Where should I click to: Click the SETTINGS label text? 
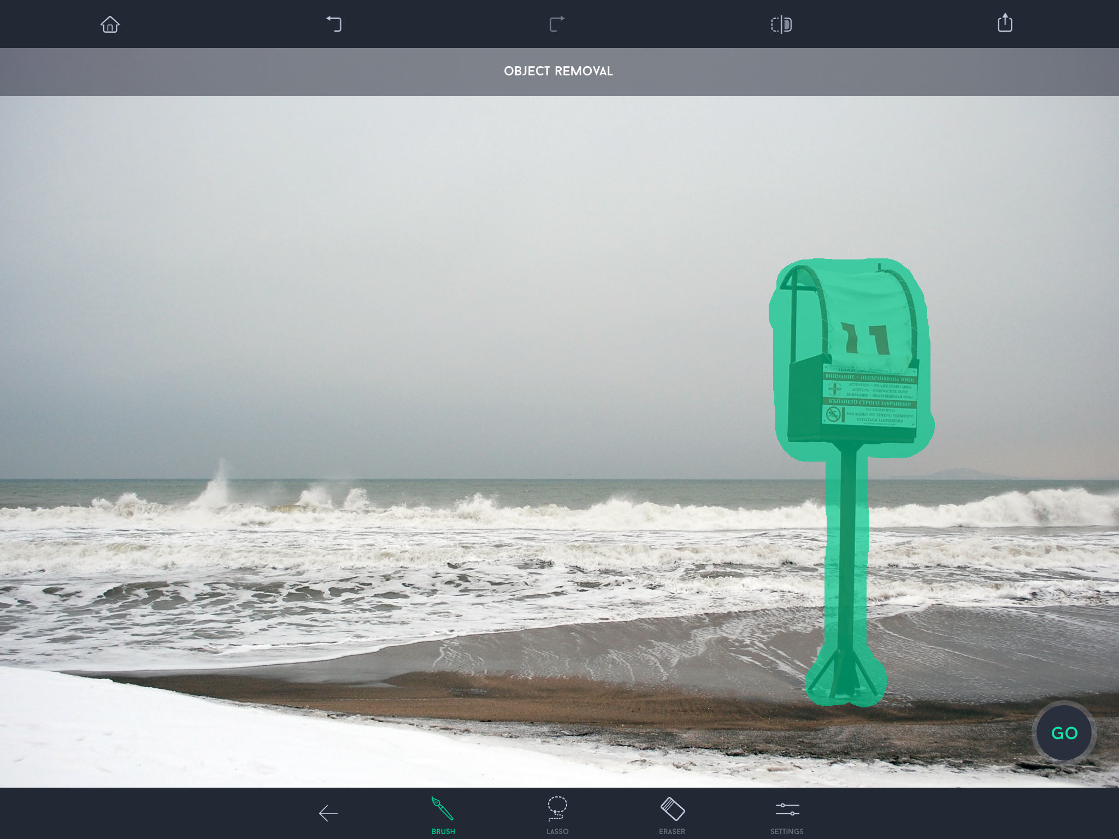point(787,831)
